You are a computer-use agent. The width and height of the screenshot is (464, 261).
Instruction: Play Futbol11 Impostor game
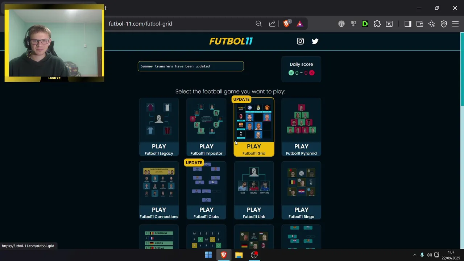206,127
